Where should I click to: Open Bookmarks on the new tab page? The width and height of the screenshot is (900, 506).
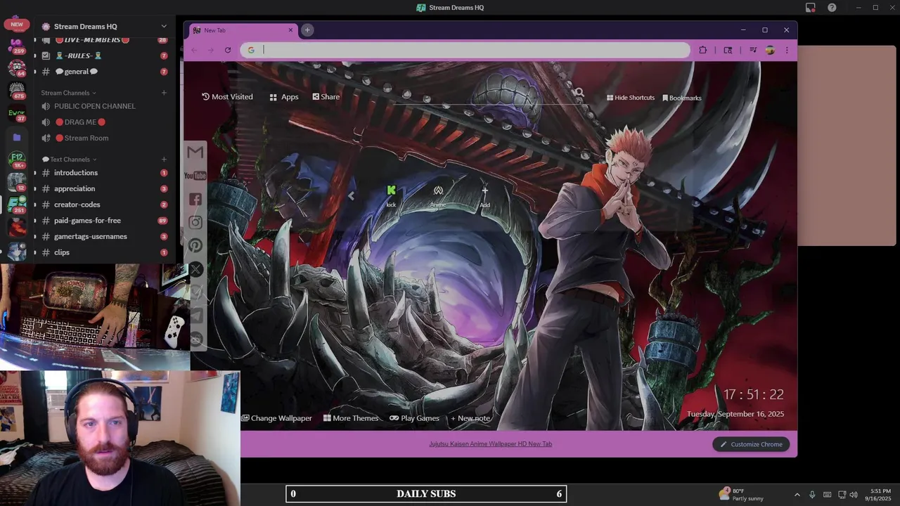coord(682,98)
